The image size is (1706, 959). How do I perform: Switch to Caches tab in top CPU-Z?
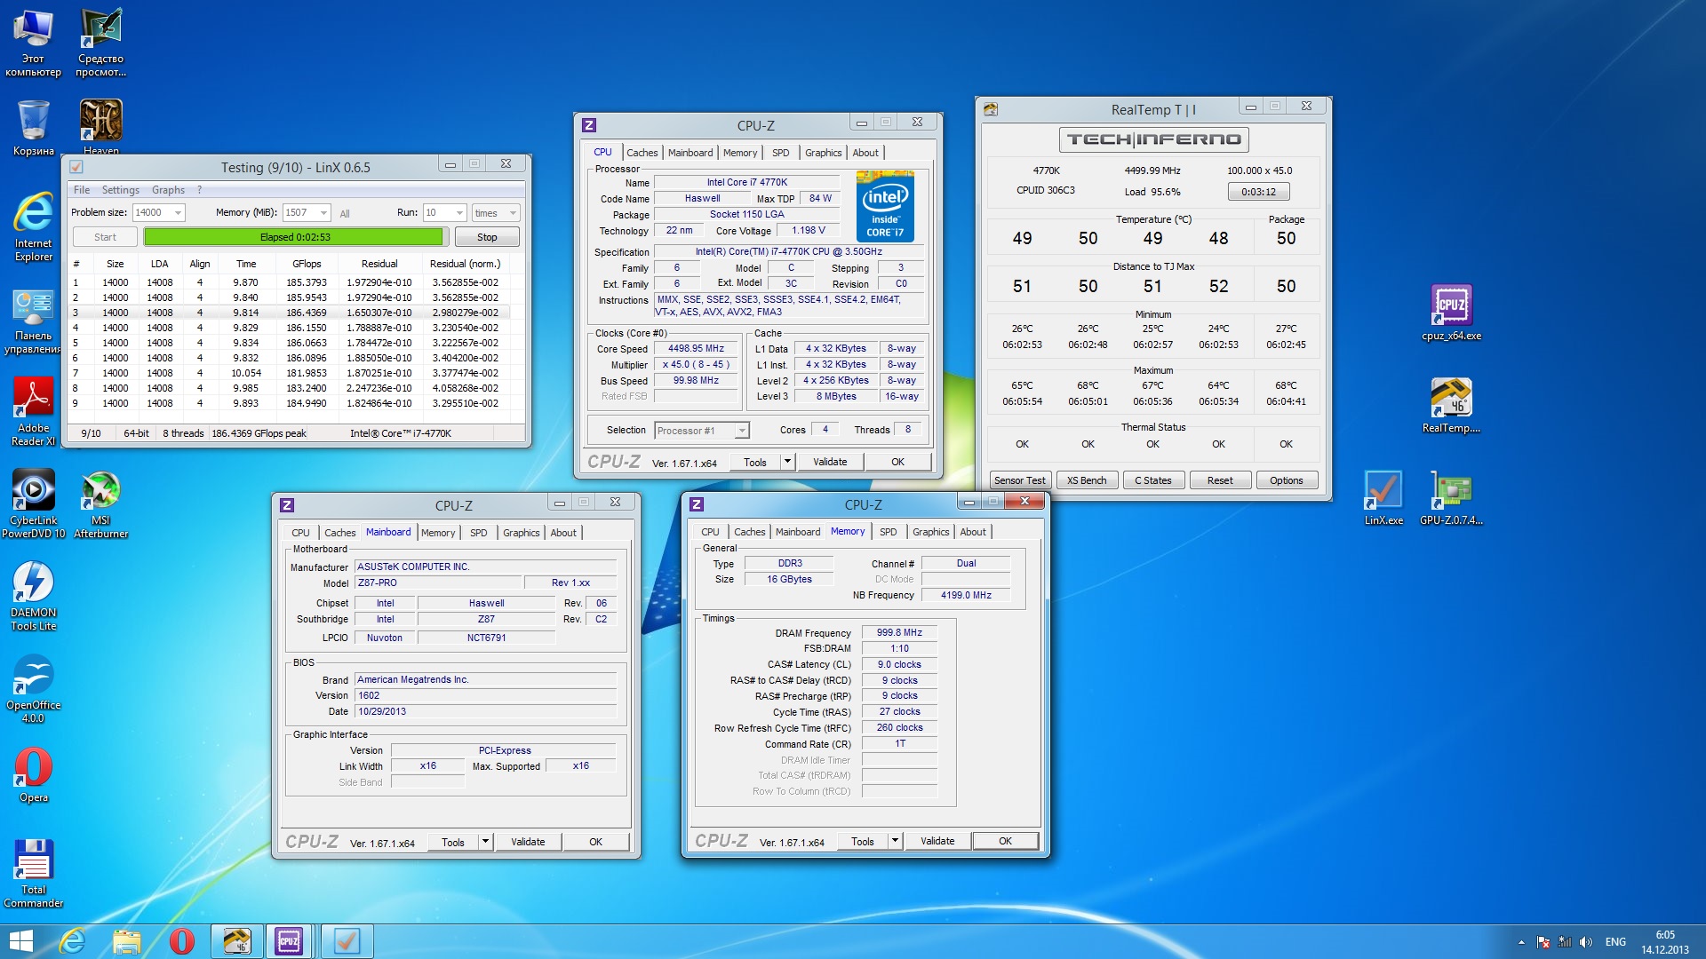(642, 153)
